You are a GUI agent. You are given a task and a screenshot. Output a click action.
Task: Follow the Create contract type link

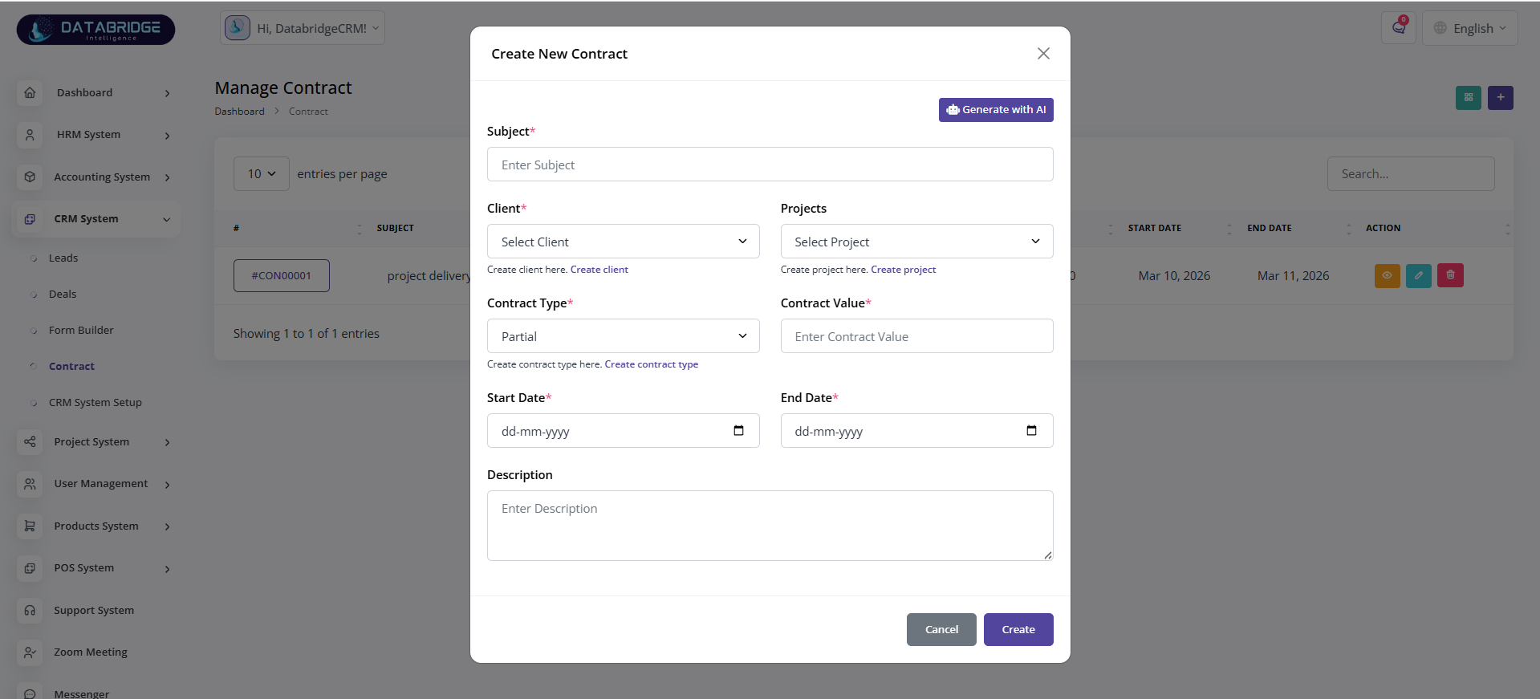pos(651,364)
